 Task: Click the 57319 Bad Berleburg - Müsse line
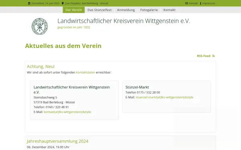point(54,102)
